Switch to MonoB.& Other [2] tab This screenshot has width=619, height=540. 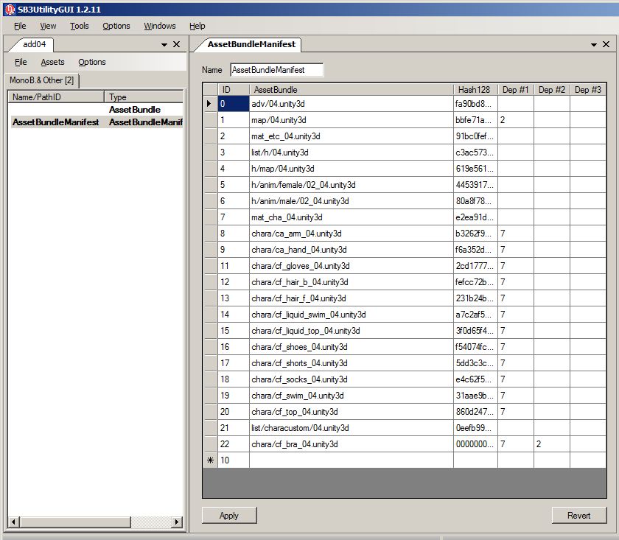[42, 80]
